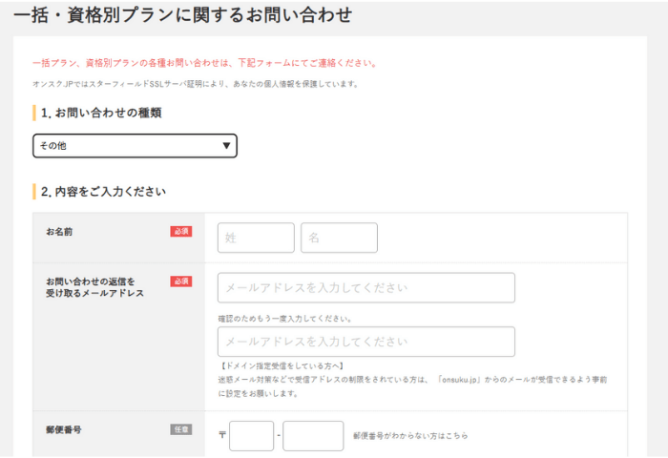
Task: Click the お名前 field label
Action: tap(59, 232)
